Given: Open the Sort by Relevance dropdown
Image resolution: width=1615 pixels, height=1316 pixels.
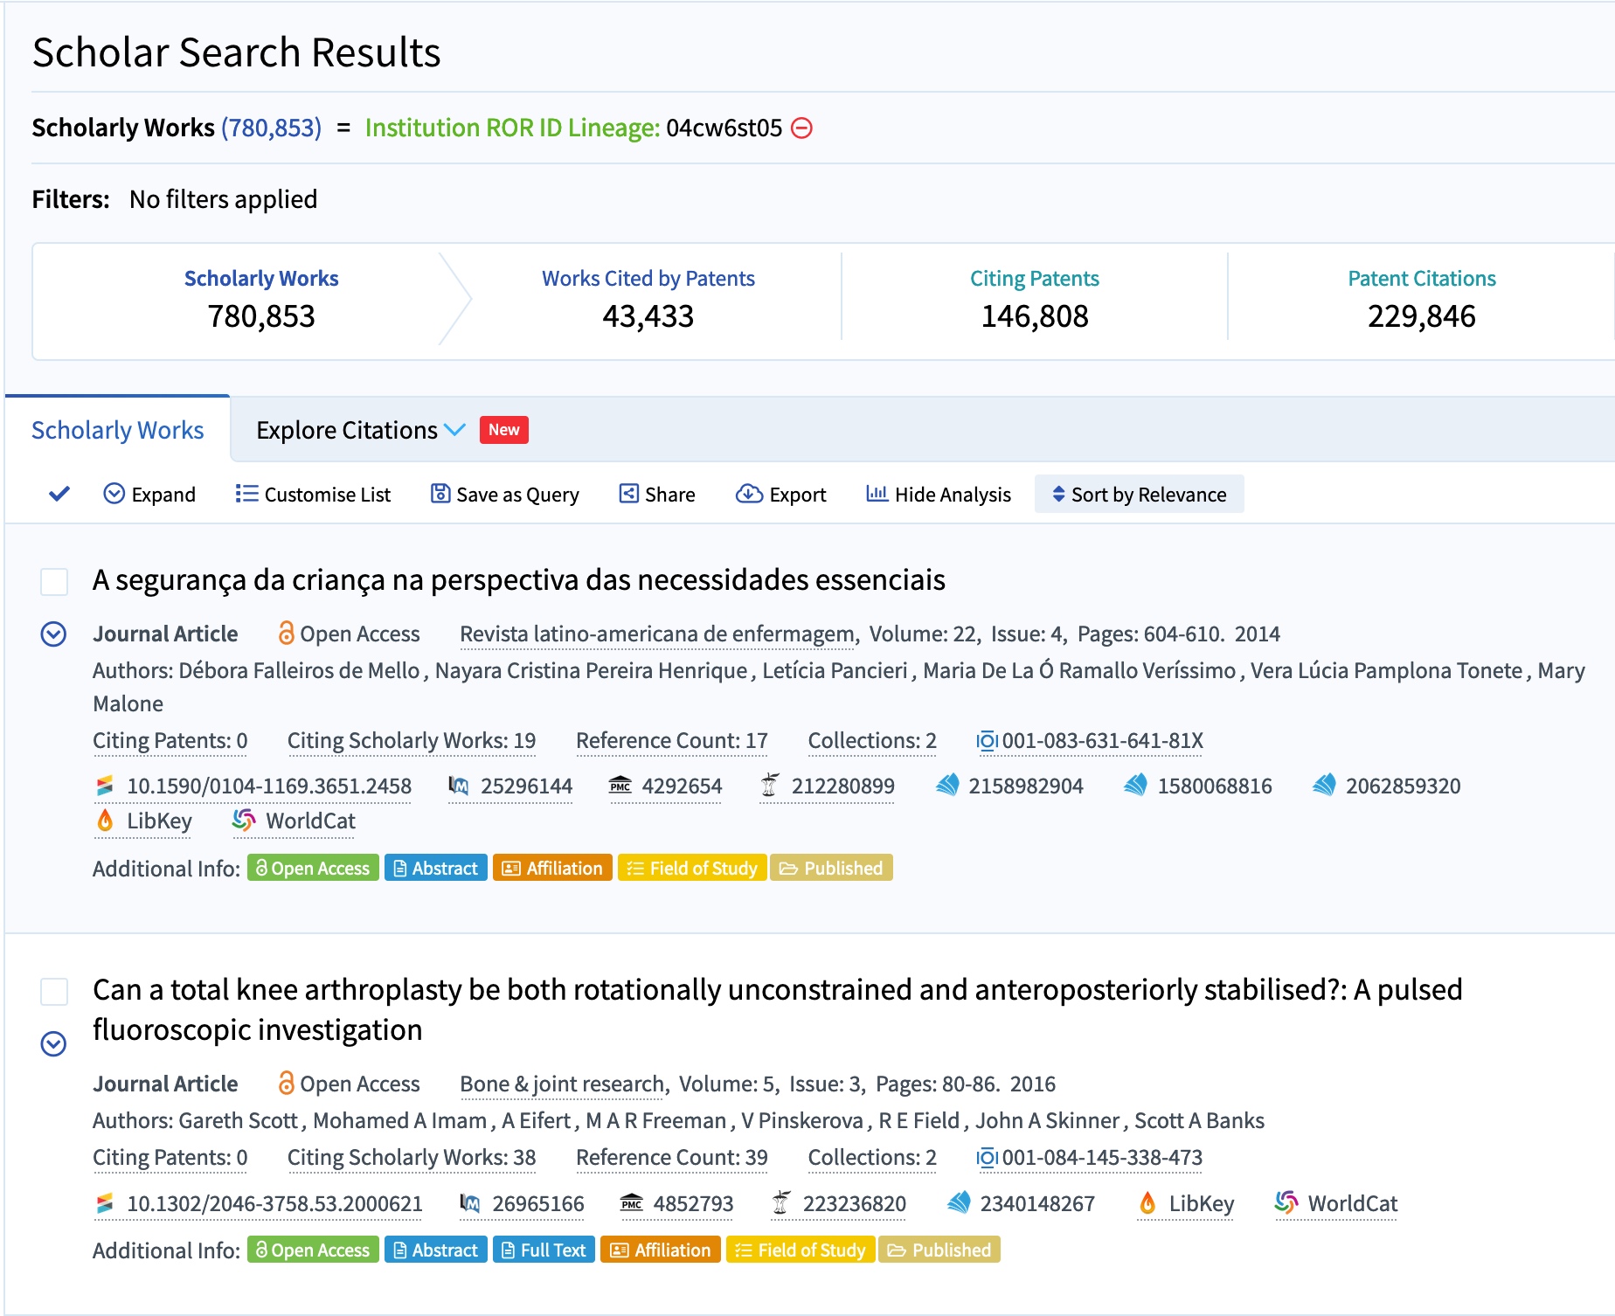Looking at the screenshot, I should pos(1139,495).
